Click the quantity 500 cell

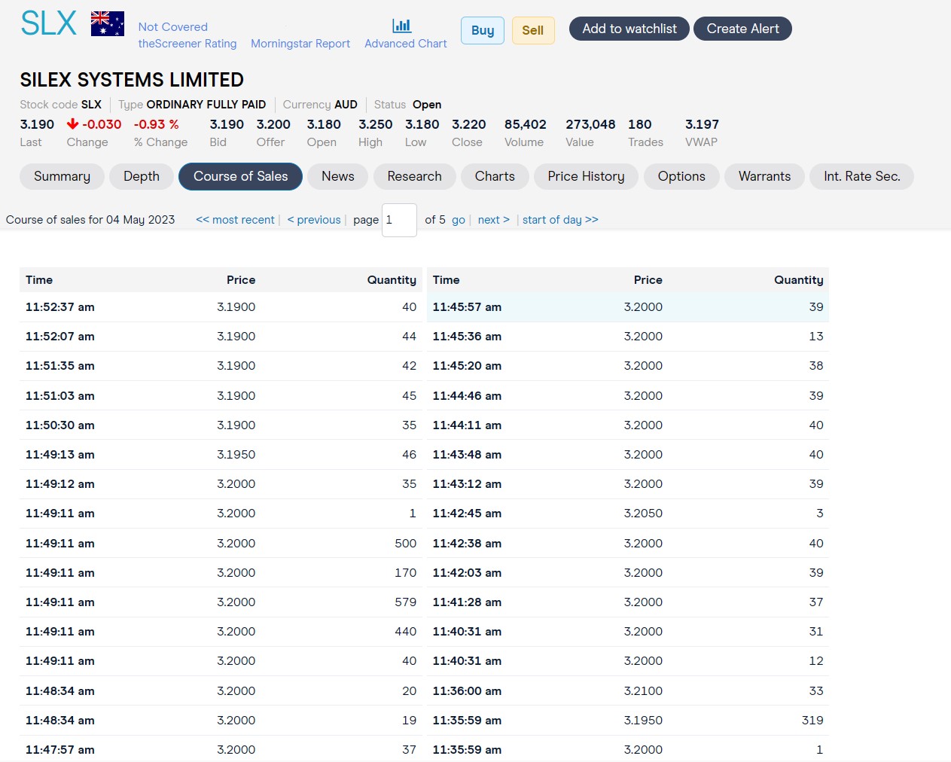pos(406,544)
